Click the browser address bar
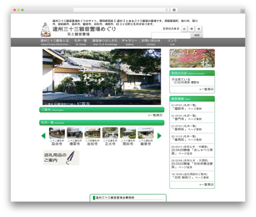 click(121, 10)
